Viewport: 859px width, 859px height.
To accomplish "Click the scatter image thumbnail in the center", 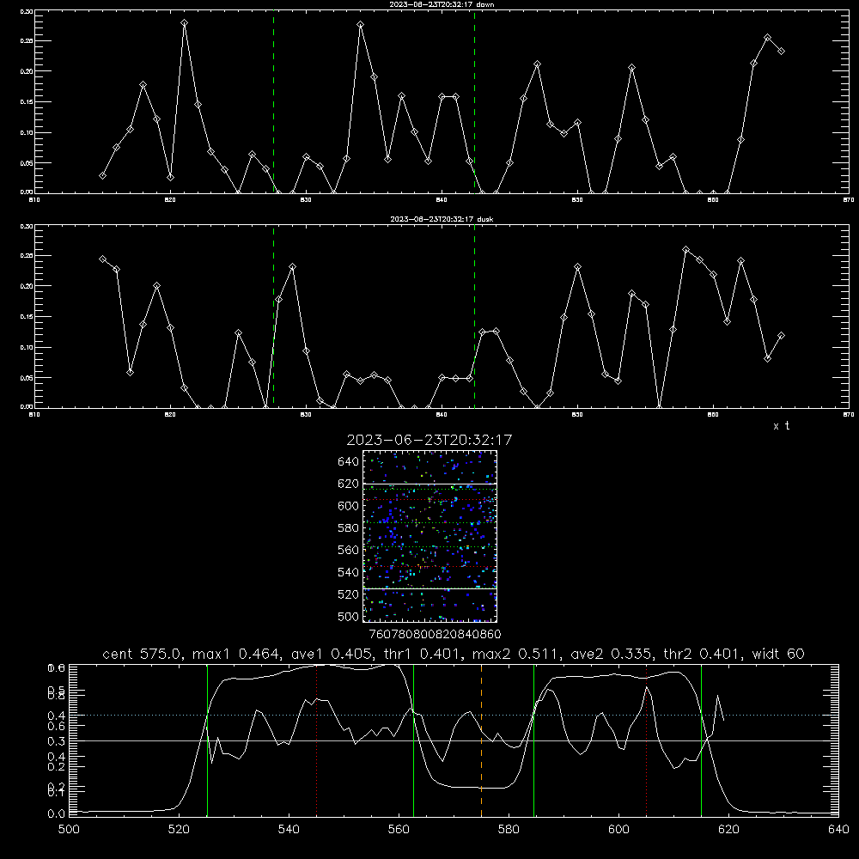I will tap(430, 536).
